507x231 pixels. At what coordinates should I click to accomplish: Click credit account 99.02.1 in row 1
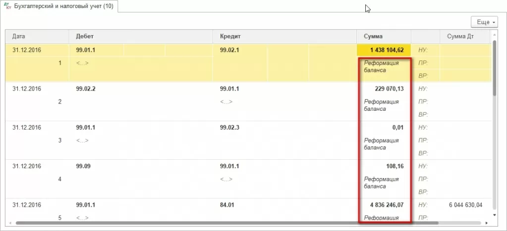coord(229,50)
